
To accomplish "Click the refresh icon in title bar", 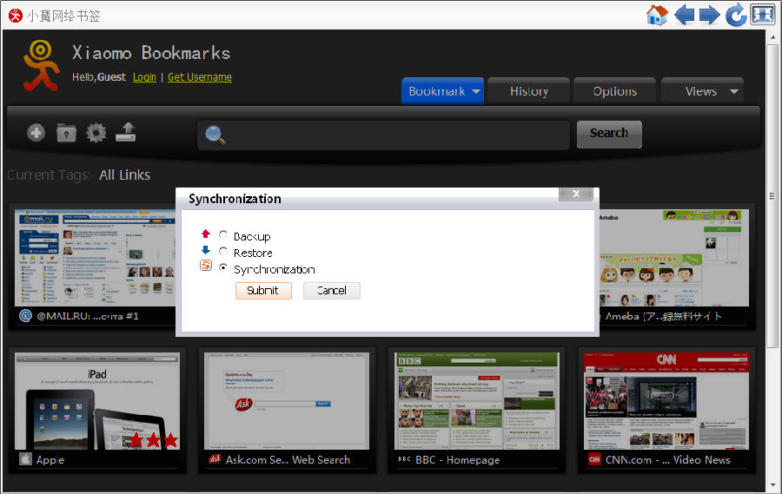I will 736,15.
